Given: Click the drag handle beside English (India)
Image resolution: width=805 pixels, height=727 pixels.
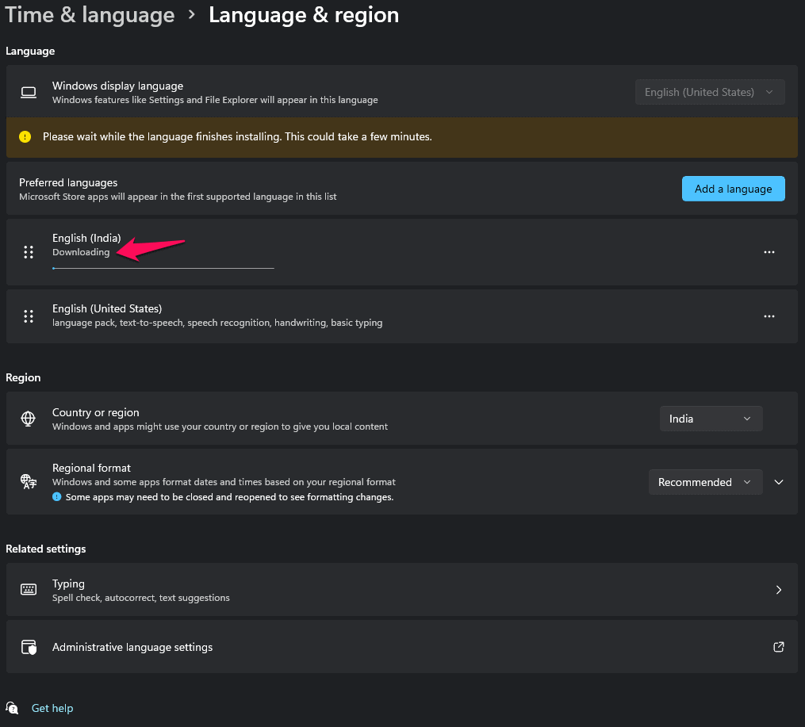Looking at the screenshot, I should click(x=29, y=252).
